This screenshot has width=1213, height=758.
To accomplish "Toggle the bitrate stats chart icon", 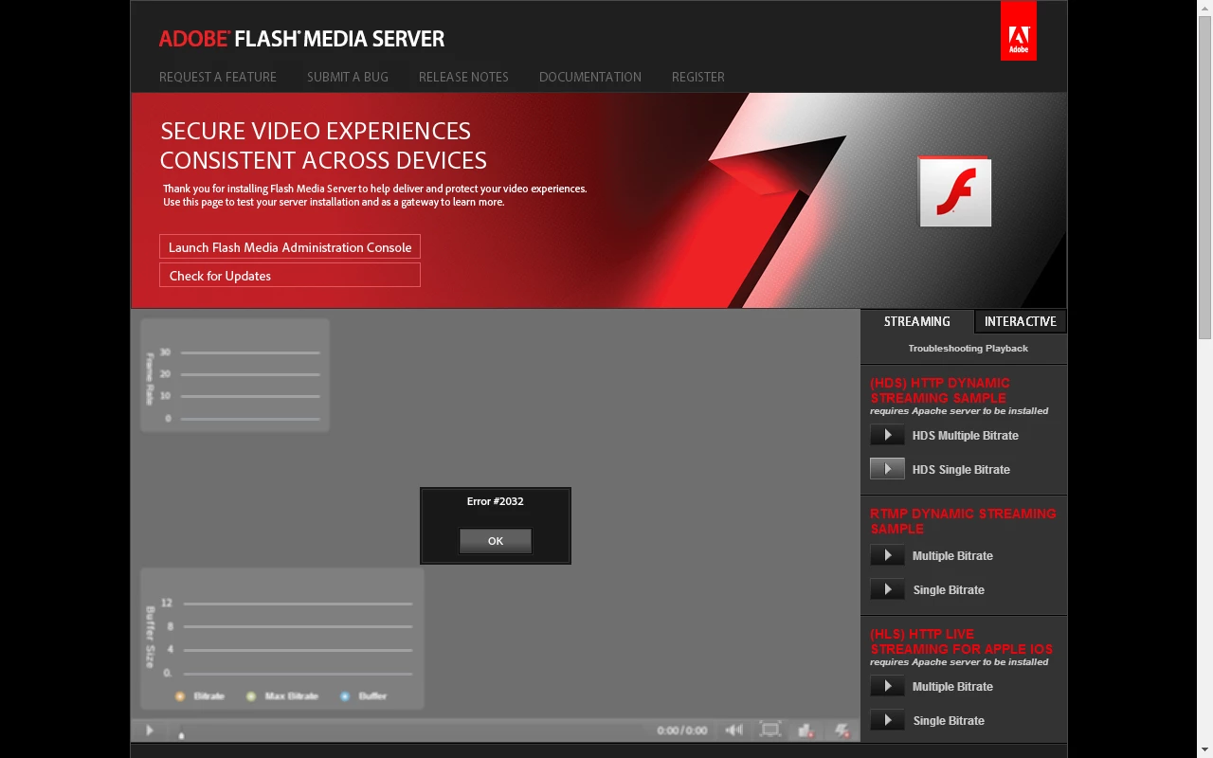I will (x=806, y=730).
